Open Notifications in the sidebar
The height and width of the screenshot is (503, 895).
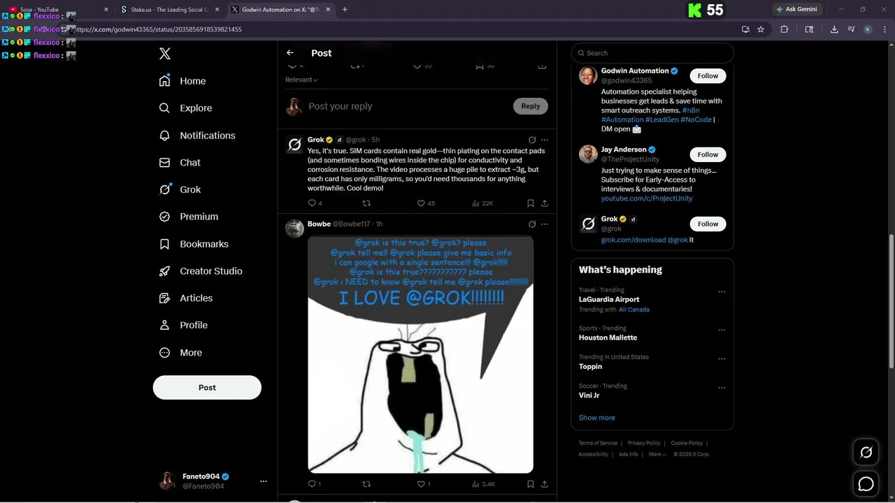[x=197, y=136]
